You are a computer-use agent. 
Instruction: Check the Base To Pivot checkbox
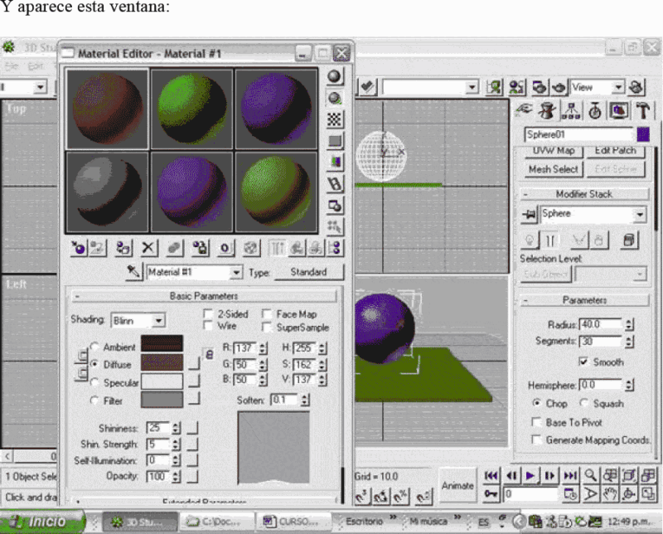[x=536, y=422]
